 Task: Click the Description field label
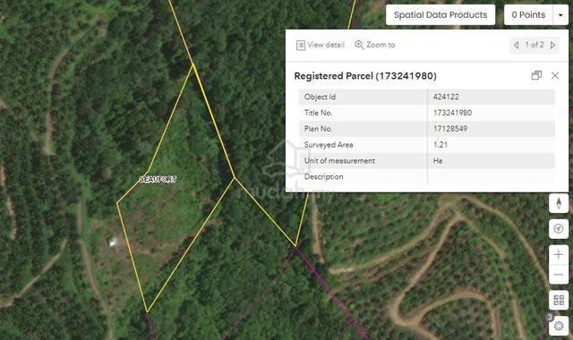pos(324,177)
